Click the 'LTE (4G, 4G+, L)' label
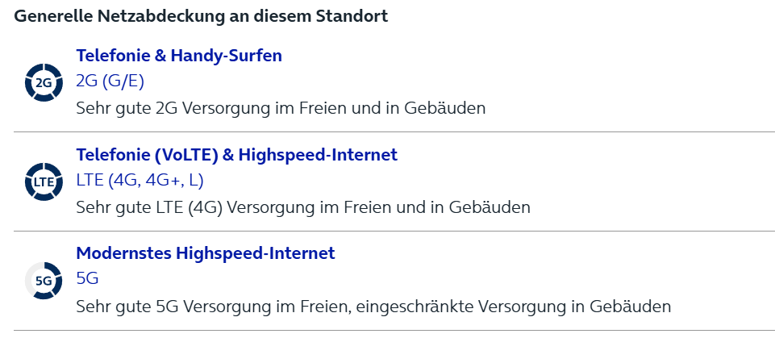 pos(140,180)
